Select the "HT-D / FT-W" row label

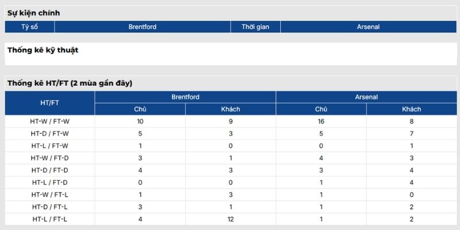(x=49, y=133)
